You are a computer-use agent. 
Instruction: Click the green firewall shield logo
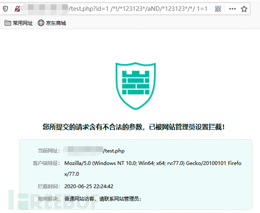pyautogui.click(x=135, y=86)
